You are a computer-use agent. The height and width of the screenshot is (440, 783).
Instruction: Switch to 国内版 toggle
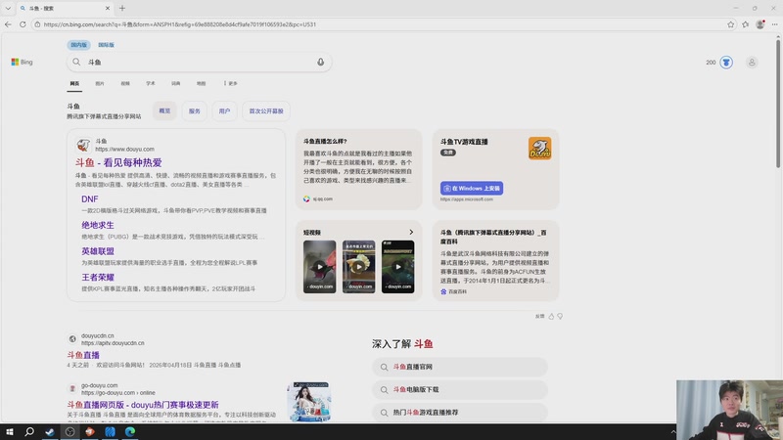point(78,45)
